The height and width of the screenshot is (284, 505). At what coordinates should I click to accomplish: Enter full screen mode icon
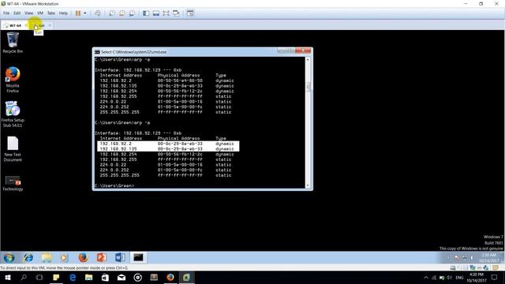coord(166,13)
